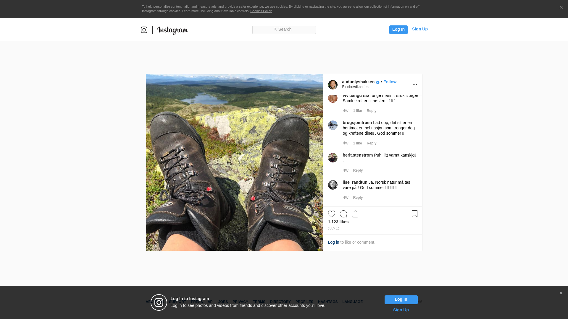Screen dimensions: 568x319
Task: Save the post with the bookmark icon
Action: click(x=414, y=214)
